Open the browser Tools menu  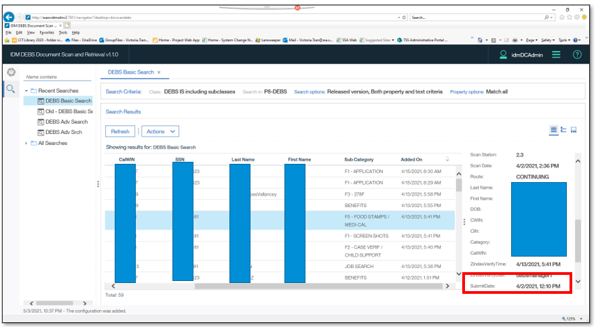tap(63, 32)
